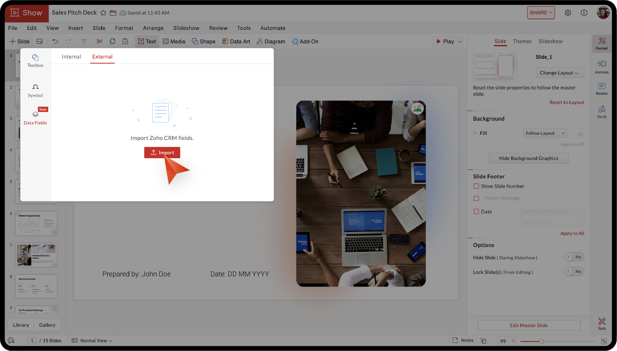Open Tools in the right rail
617x351 pixels.
point(602,324)
